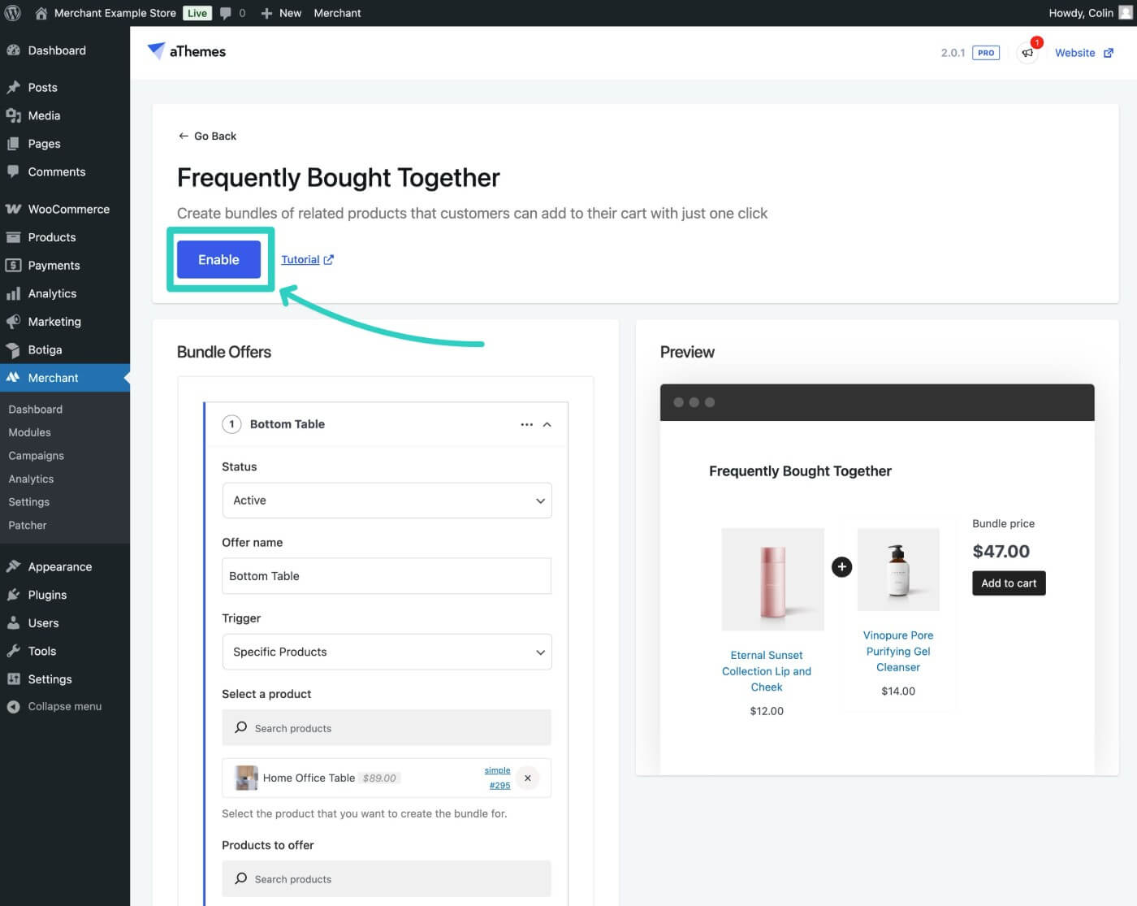Click Eternal Sunset product image in preview

pyautogui.click(x=772, y=579)
